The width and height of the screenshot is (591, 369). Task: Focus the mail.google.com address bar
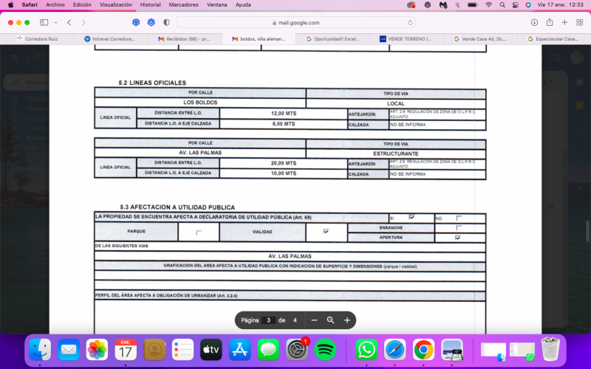coord(295,23)
